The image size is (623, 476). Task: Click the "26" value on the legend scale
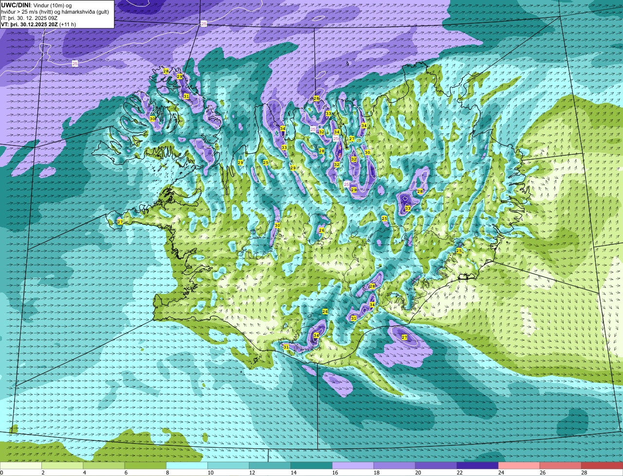tap(542, 473)
